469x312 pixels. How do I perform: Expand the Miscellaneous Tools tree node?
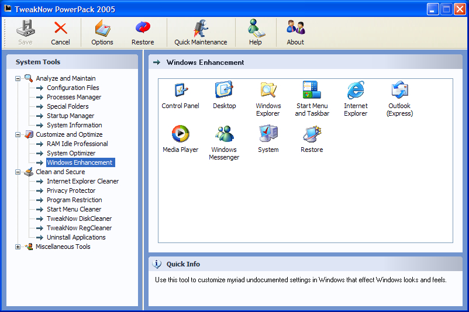(x=18, y=247)
